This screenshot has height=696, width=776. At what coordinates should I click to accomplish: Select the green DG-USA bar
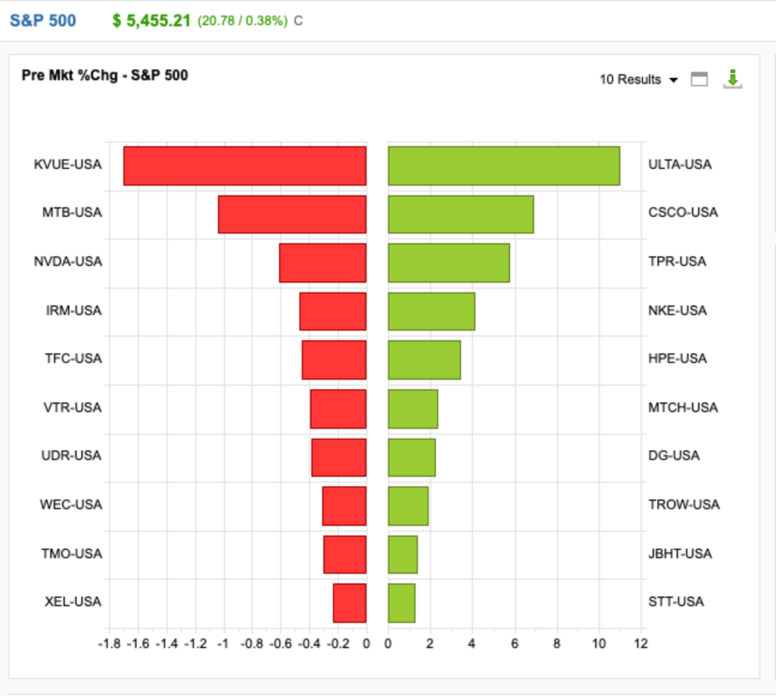coord(411,457)
